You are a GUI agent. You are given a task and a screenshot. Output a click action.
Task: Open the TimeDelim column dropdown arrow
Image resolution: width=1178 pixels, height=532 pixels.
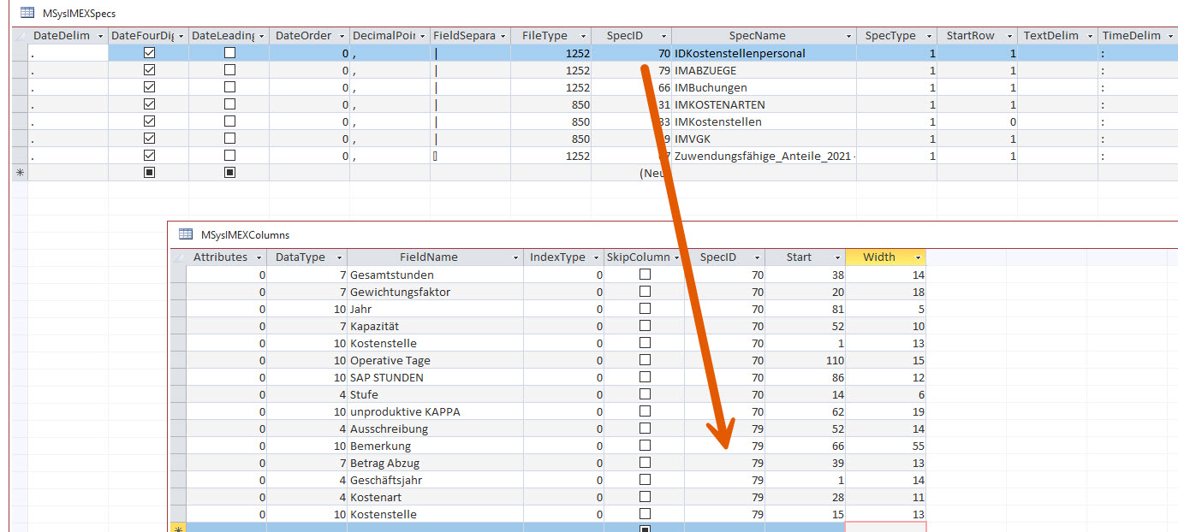point(1170,36)
